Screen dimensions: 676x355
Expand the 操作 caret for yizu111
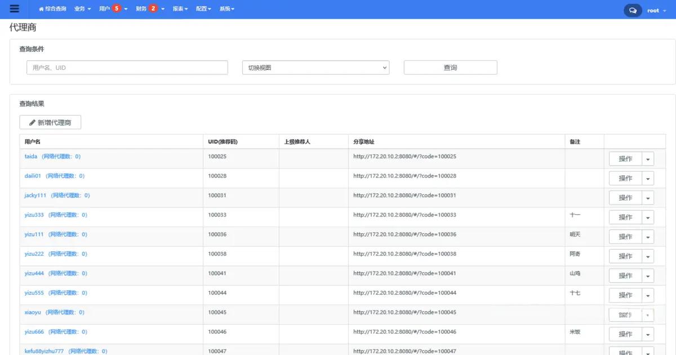pyautogui.click(x=648, y=237)
